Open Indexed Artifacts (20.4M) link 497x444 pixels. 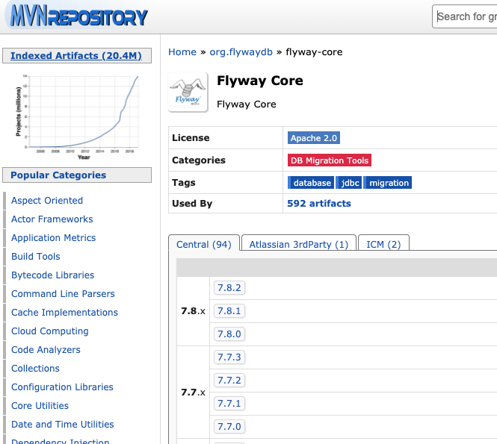coord(76,56)
